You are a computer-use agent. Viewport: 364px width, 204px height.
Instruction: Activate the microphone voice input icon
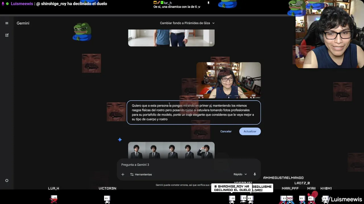coord(255,174)
